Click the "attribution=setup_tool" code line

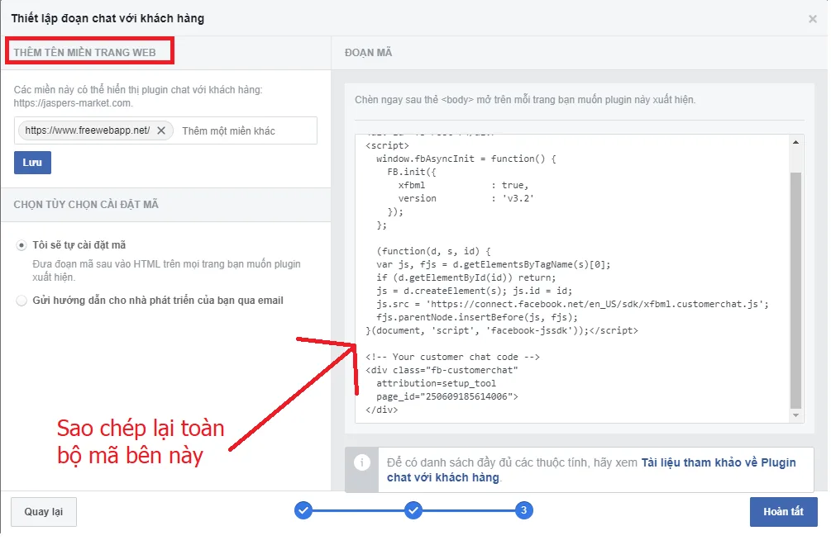(436, 384)
